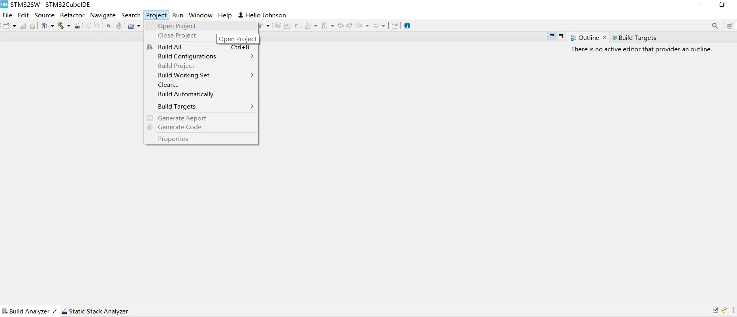The width and height of the screenshot is (737, 317).
Task: Click the Next Annotation icon
Action: click(x=308, y=26)
